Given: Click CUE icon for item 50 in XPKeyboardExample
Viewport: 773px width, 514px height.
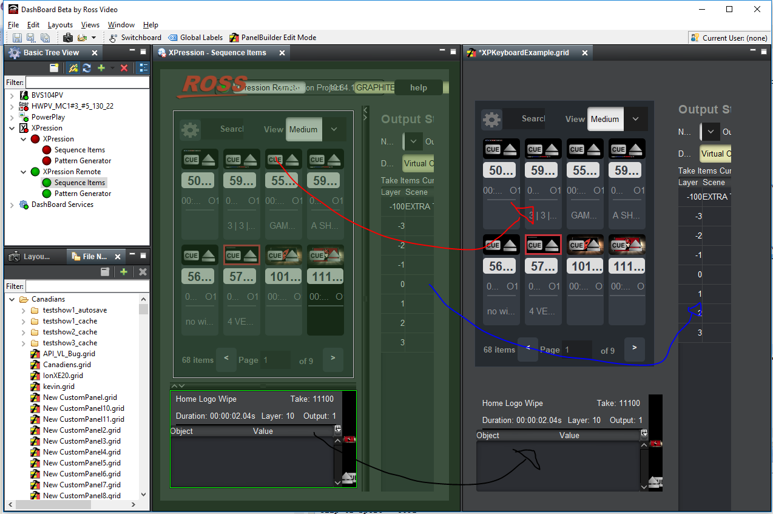Looking at the screenshot, I should (x=492, y=149).
